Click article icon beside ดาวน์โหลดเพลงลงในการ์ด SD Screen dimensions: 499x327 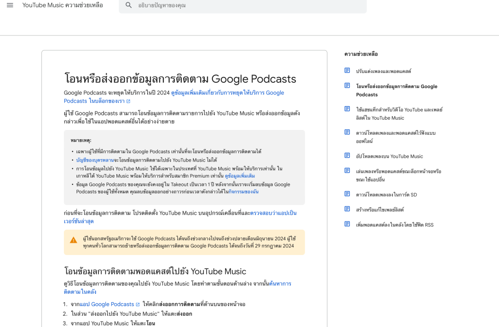(347, 194)
